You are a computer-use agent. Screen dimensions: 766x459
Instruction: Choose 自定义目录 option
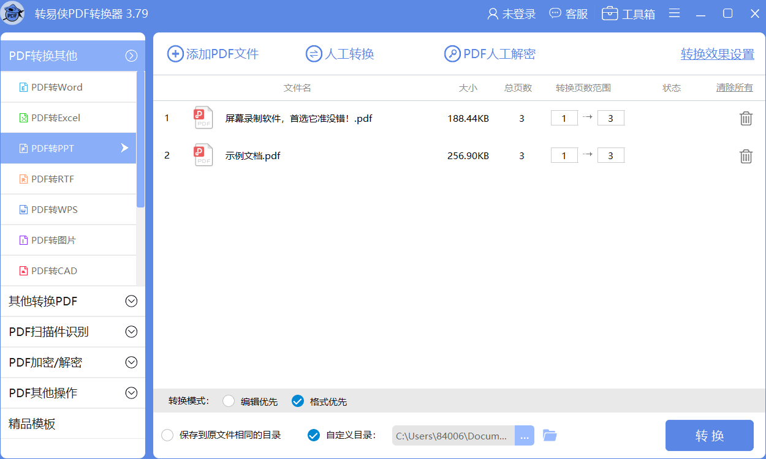pyautogui.click(x=313, y=435)
